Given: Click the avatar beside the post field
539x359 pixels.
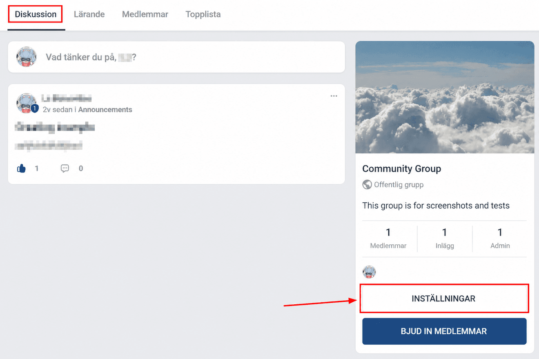Looking at the screenshot, I should [27, 57].
